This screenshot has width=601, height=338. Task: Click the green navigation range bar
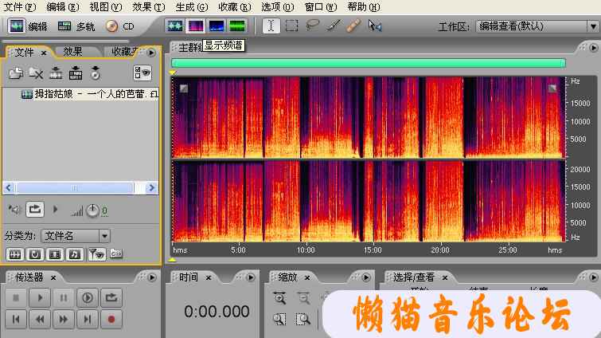click(369, 63)
